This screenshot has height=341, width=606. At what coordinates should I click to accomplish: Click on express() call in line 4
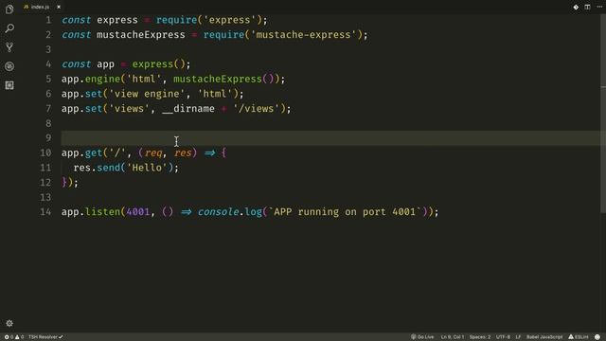click(x=159, y=64)
